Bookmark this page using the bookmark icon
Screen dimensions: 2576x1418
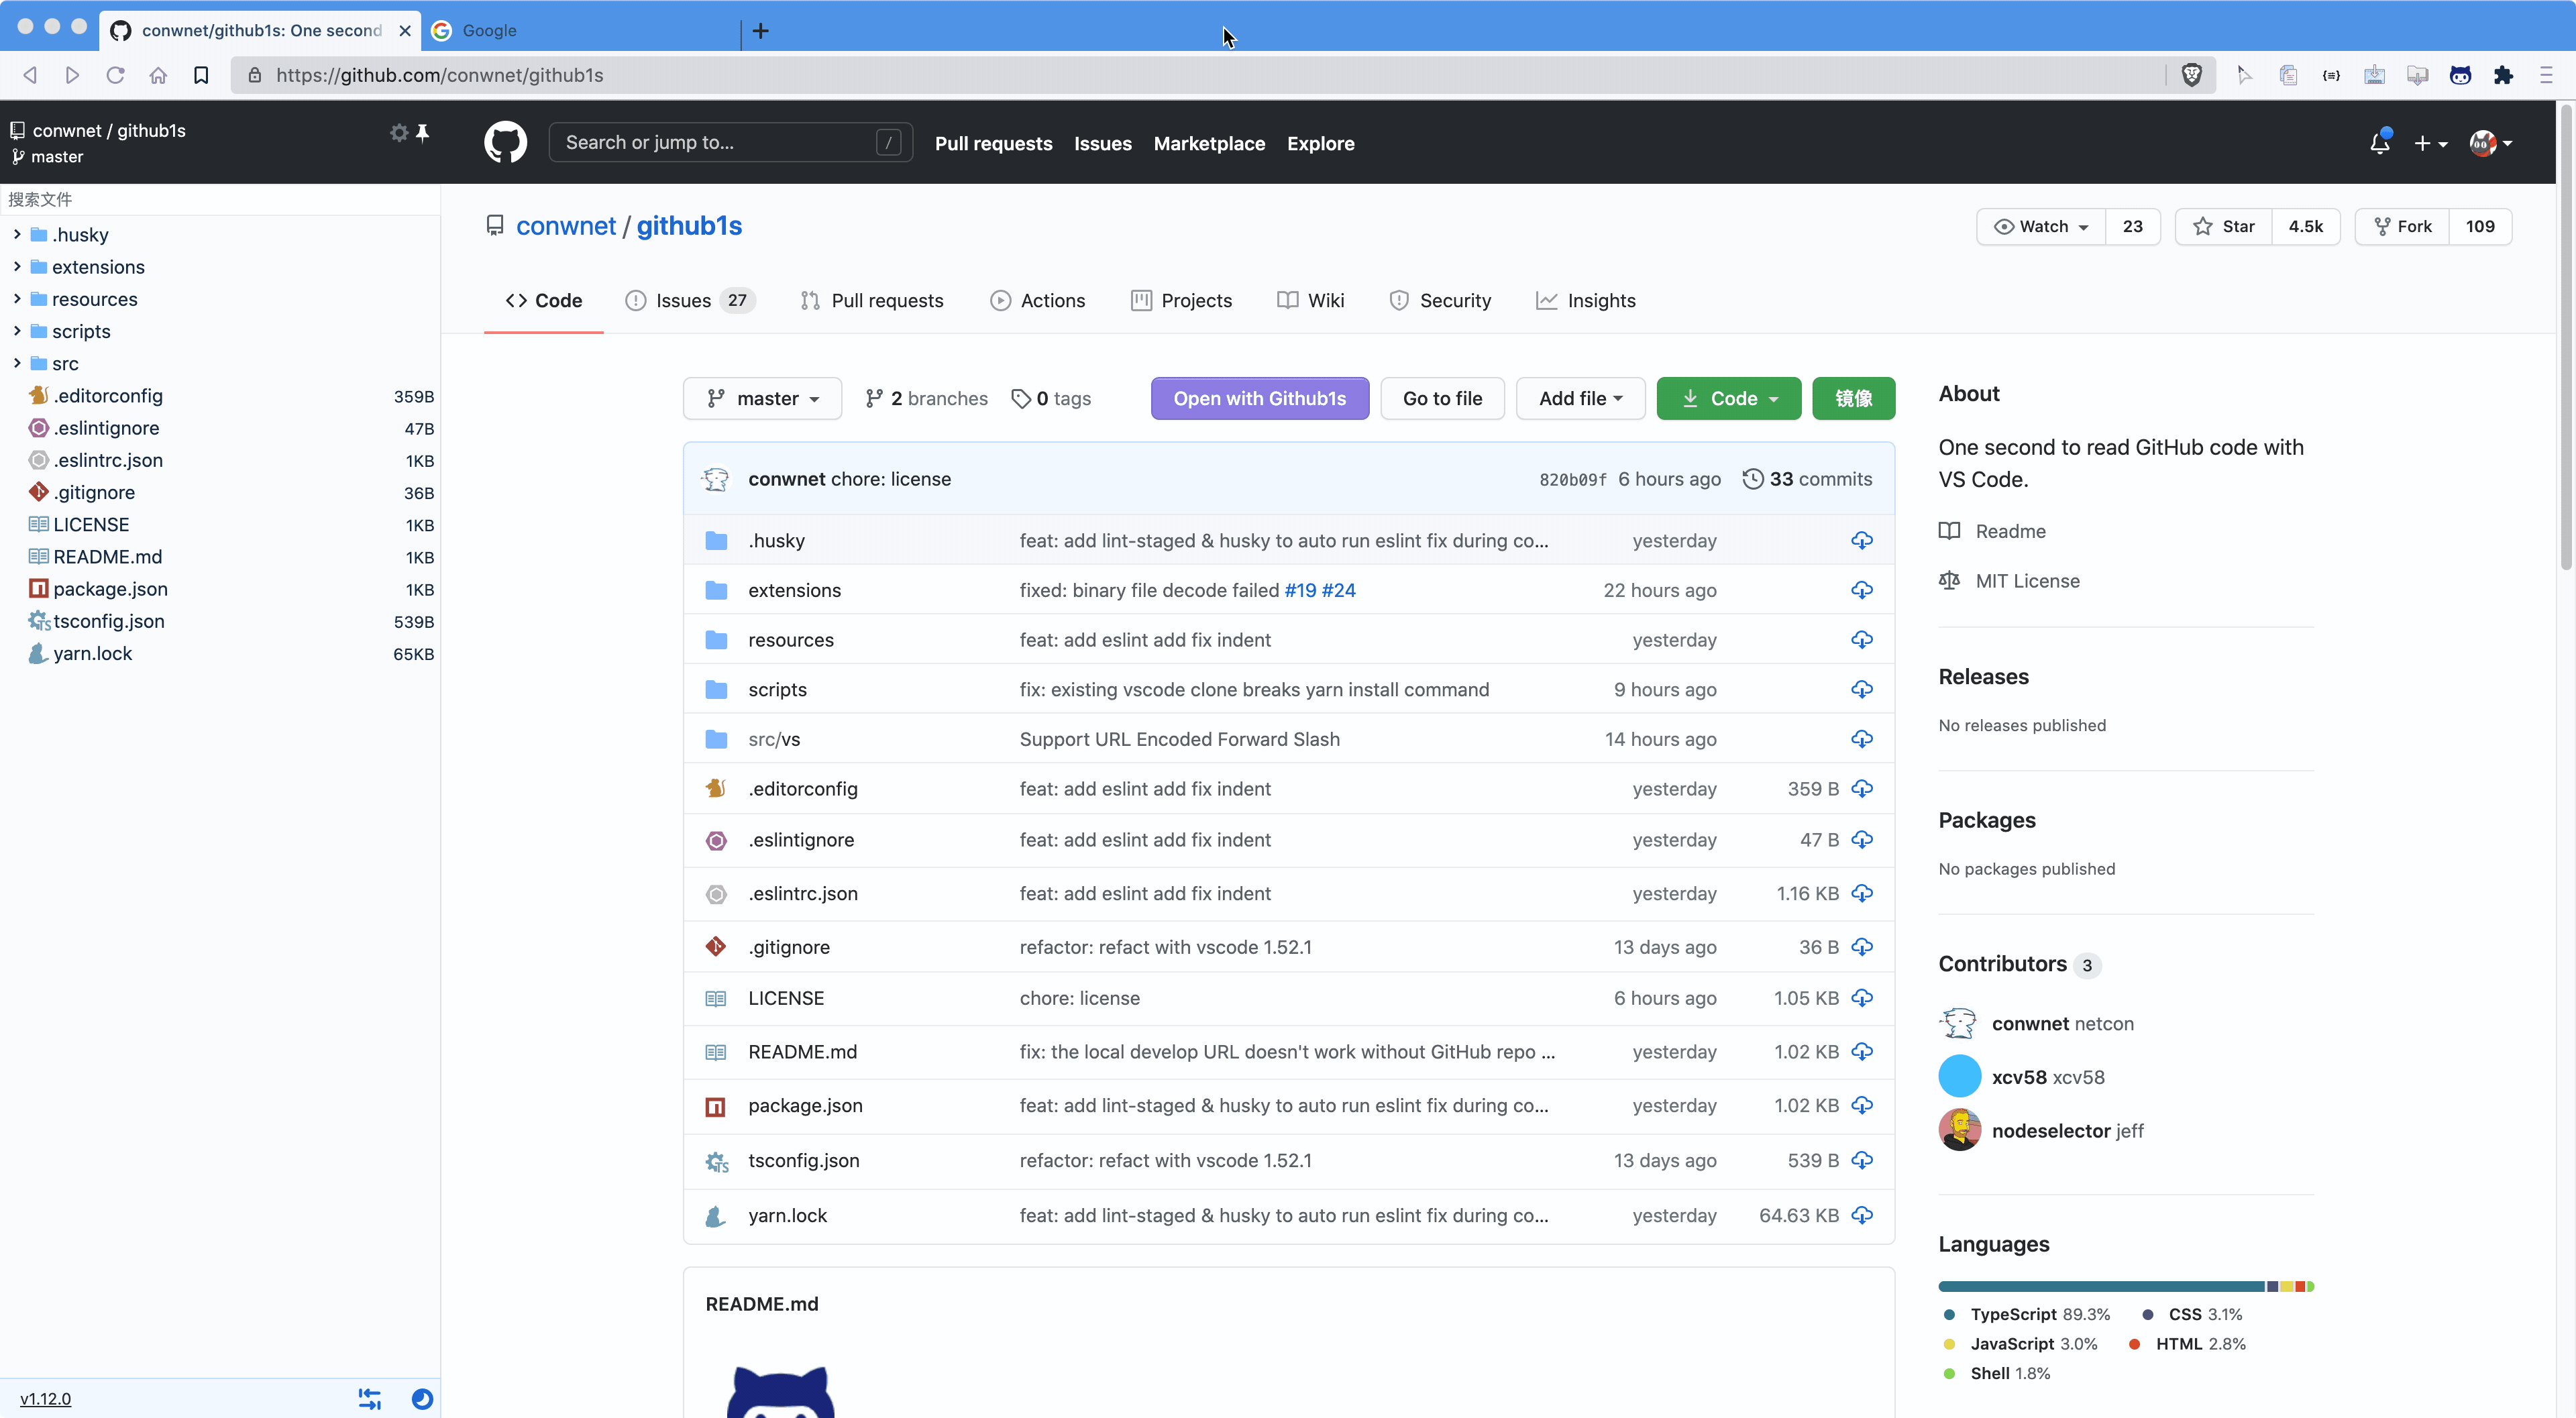(201, 75)
